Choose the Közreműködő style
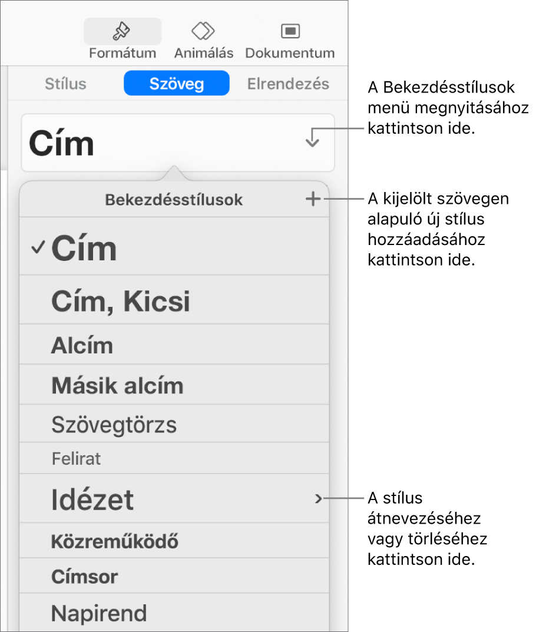Viewport: 536px width, 632px height. 174,541
